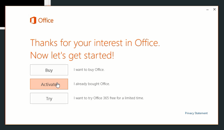Screen dimensions: 224x130
Task: Choose the Try button
Action: 49,98
